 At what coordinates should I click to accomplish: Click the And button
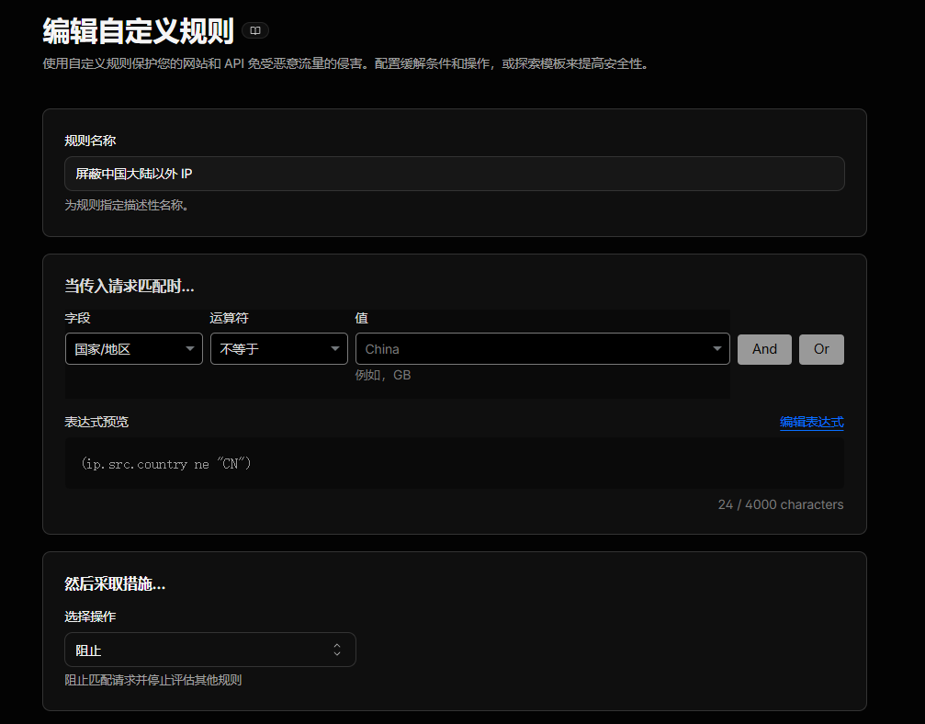coord(764,349)
